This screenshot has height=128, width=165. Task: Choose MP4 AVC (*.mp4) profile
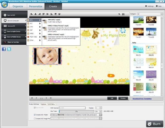tap(61, 21)
